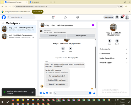Switch to Messenger | Facebook tab
This screenshot has height=105, width=131.
point(16,2)
